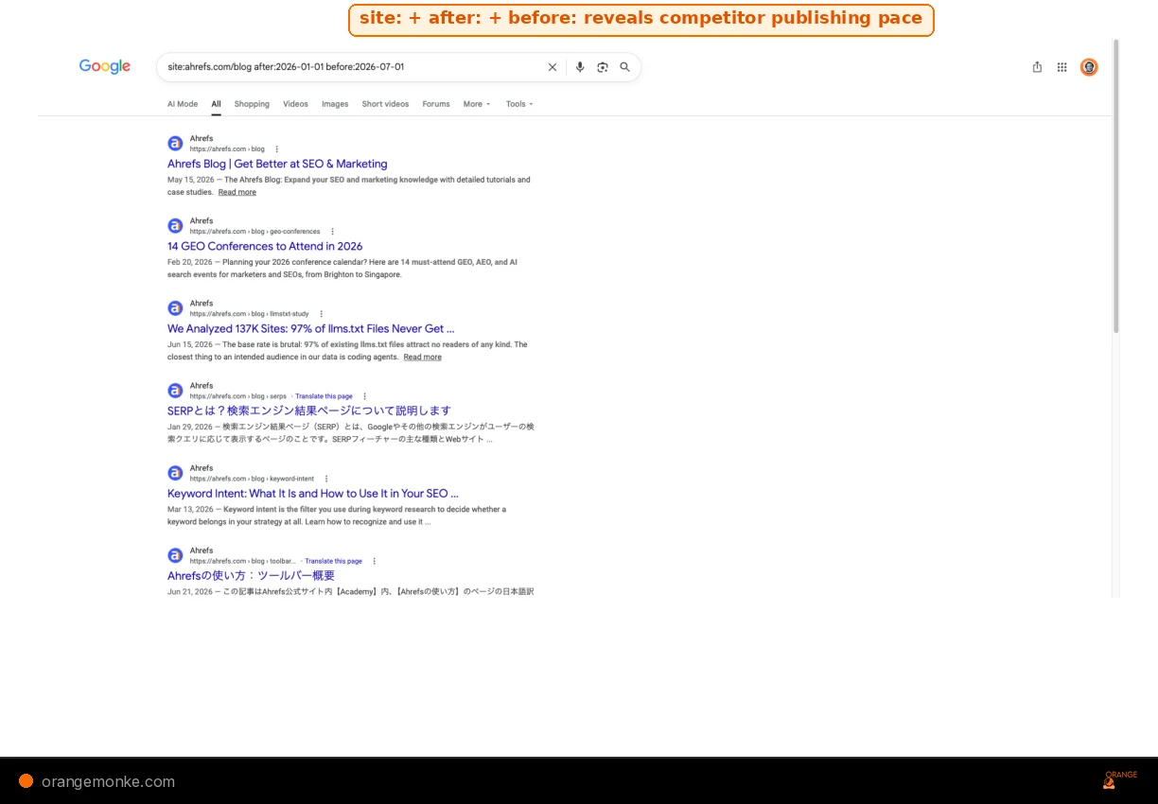Open three-dot menu for llmstxt-study result
The image size is (1158, 804).
[x=321, y=314]
